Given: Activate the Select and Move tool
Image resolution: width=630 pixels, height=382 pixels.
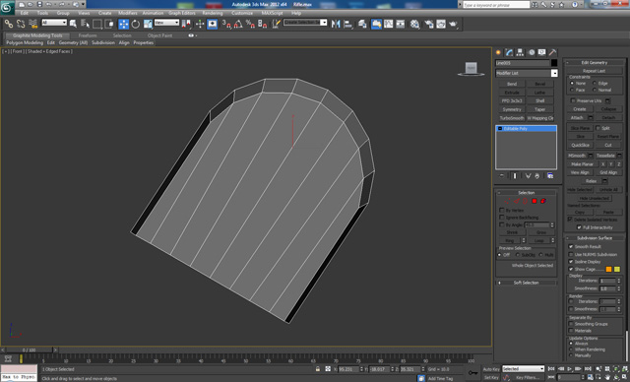Looking at the screenshot, I should pyautogui.click(x=123, y=24).
